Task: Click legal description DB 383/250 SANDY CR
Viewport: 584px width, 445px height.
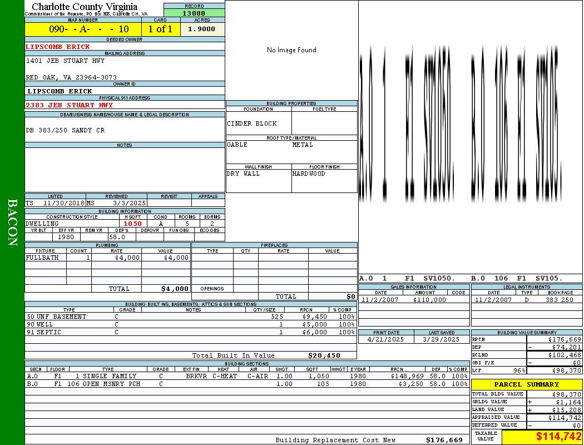Action: pyautogui.click(x=65, y=130)
